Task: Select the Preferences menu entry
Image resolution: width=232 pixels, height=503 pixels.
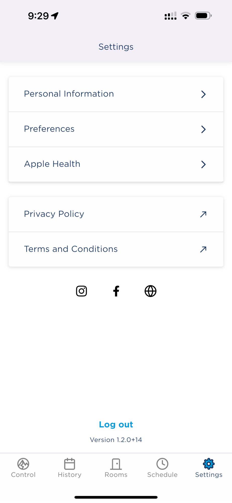Action: click(x=49, y=129)
